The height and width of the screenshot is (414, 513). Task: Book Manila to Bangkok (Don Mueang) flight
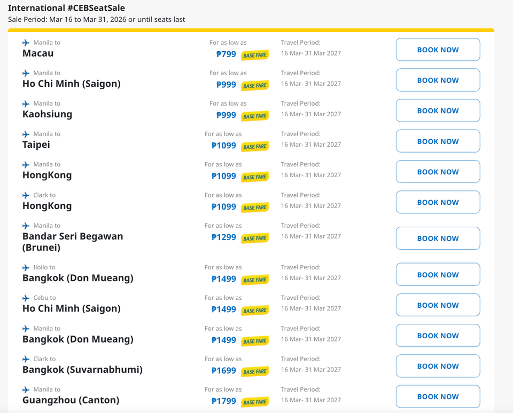438,336
